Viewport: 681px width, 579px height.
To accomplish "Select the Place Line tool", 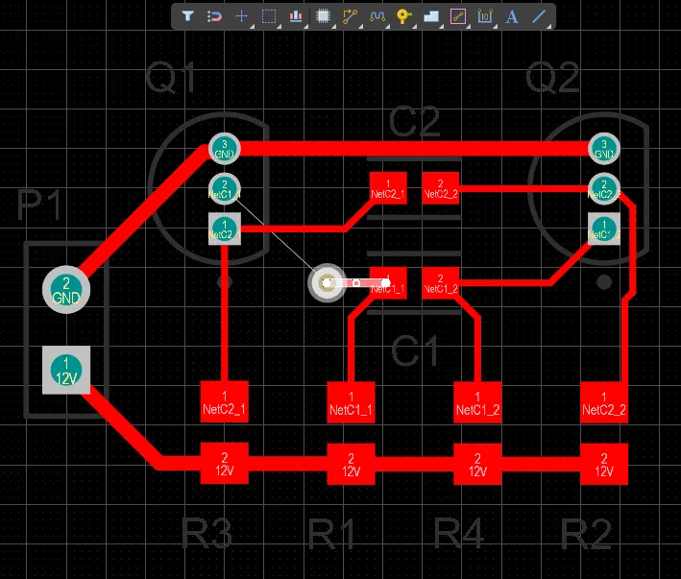I will 539,16.
